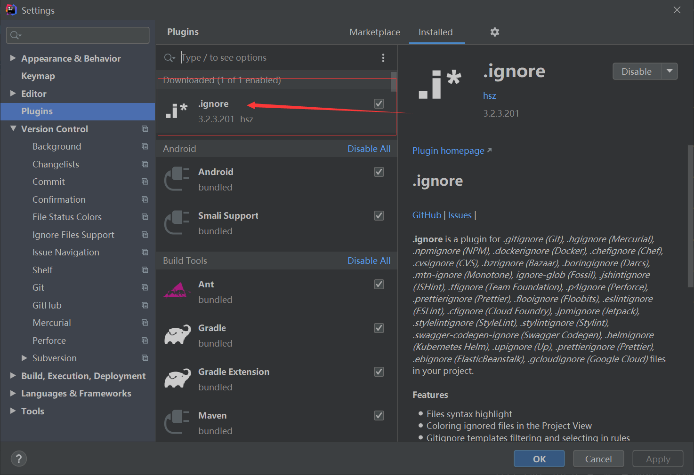Click the Android plugin icon
Screen dimensions: 694x475
coord(177,179)
